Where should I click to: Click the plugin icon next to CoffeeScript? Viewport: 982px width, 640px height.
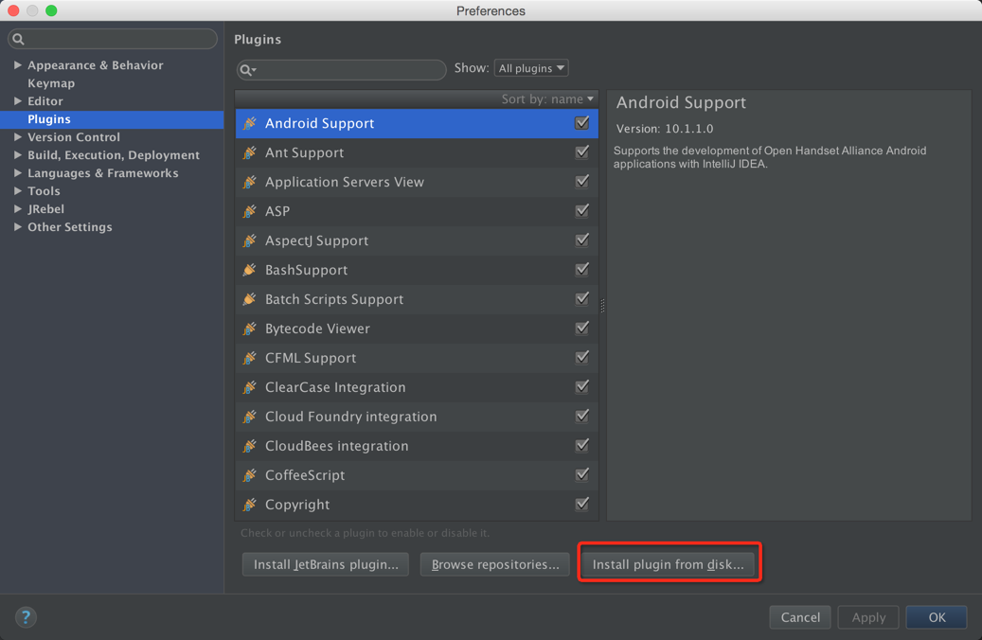pyautogui.click(x=250, y=475)
